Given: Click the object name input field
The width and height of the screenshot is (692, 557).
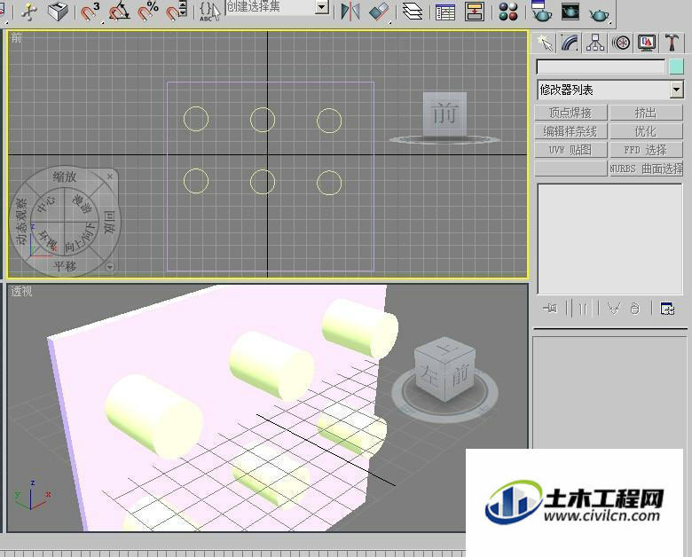Looking at the screenshot, I should pos(601,67).
